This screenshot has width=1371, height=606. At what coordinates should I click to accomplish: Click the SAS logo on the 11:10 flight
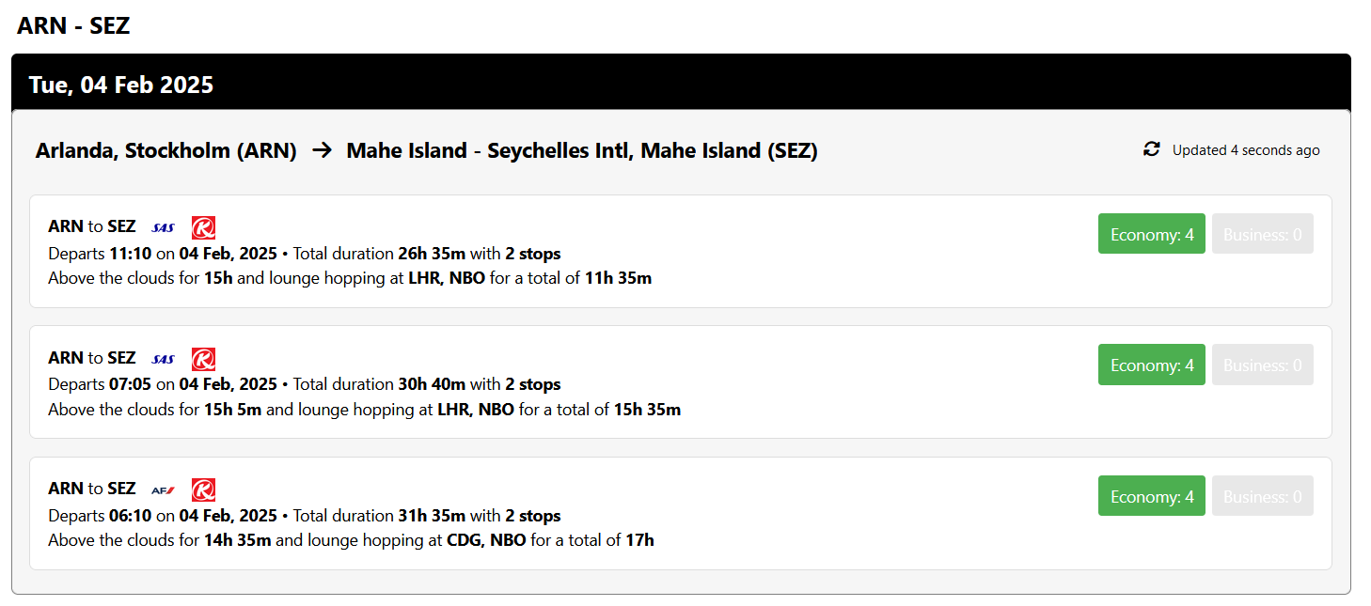(x=164, y=227)
